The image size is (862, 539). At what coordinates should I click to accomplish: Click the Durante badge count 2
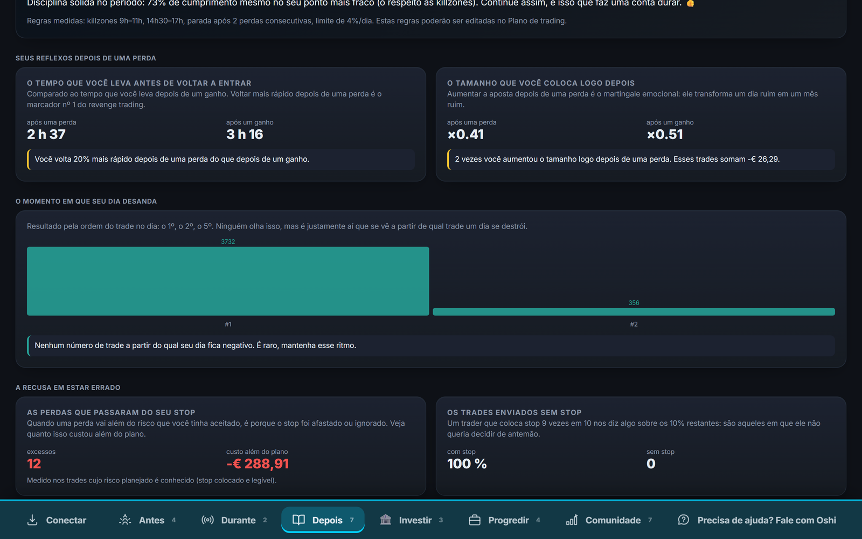click(265, 520)
